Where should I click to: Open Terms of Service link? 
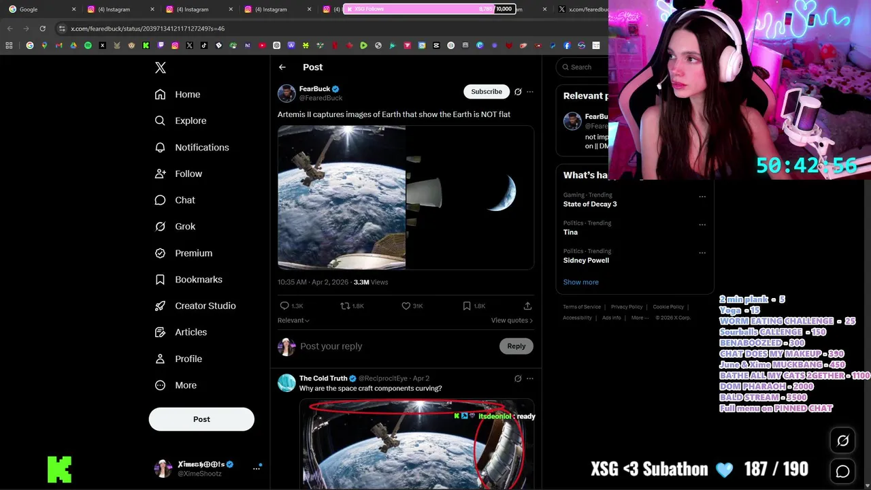(582, 307)
